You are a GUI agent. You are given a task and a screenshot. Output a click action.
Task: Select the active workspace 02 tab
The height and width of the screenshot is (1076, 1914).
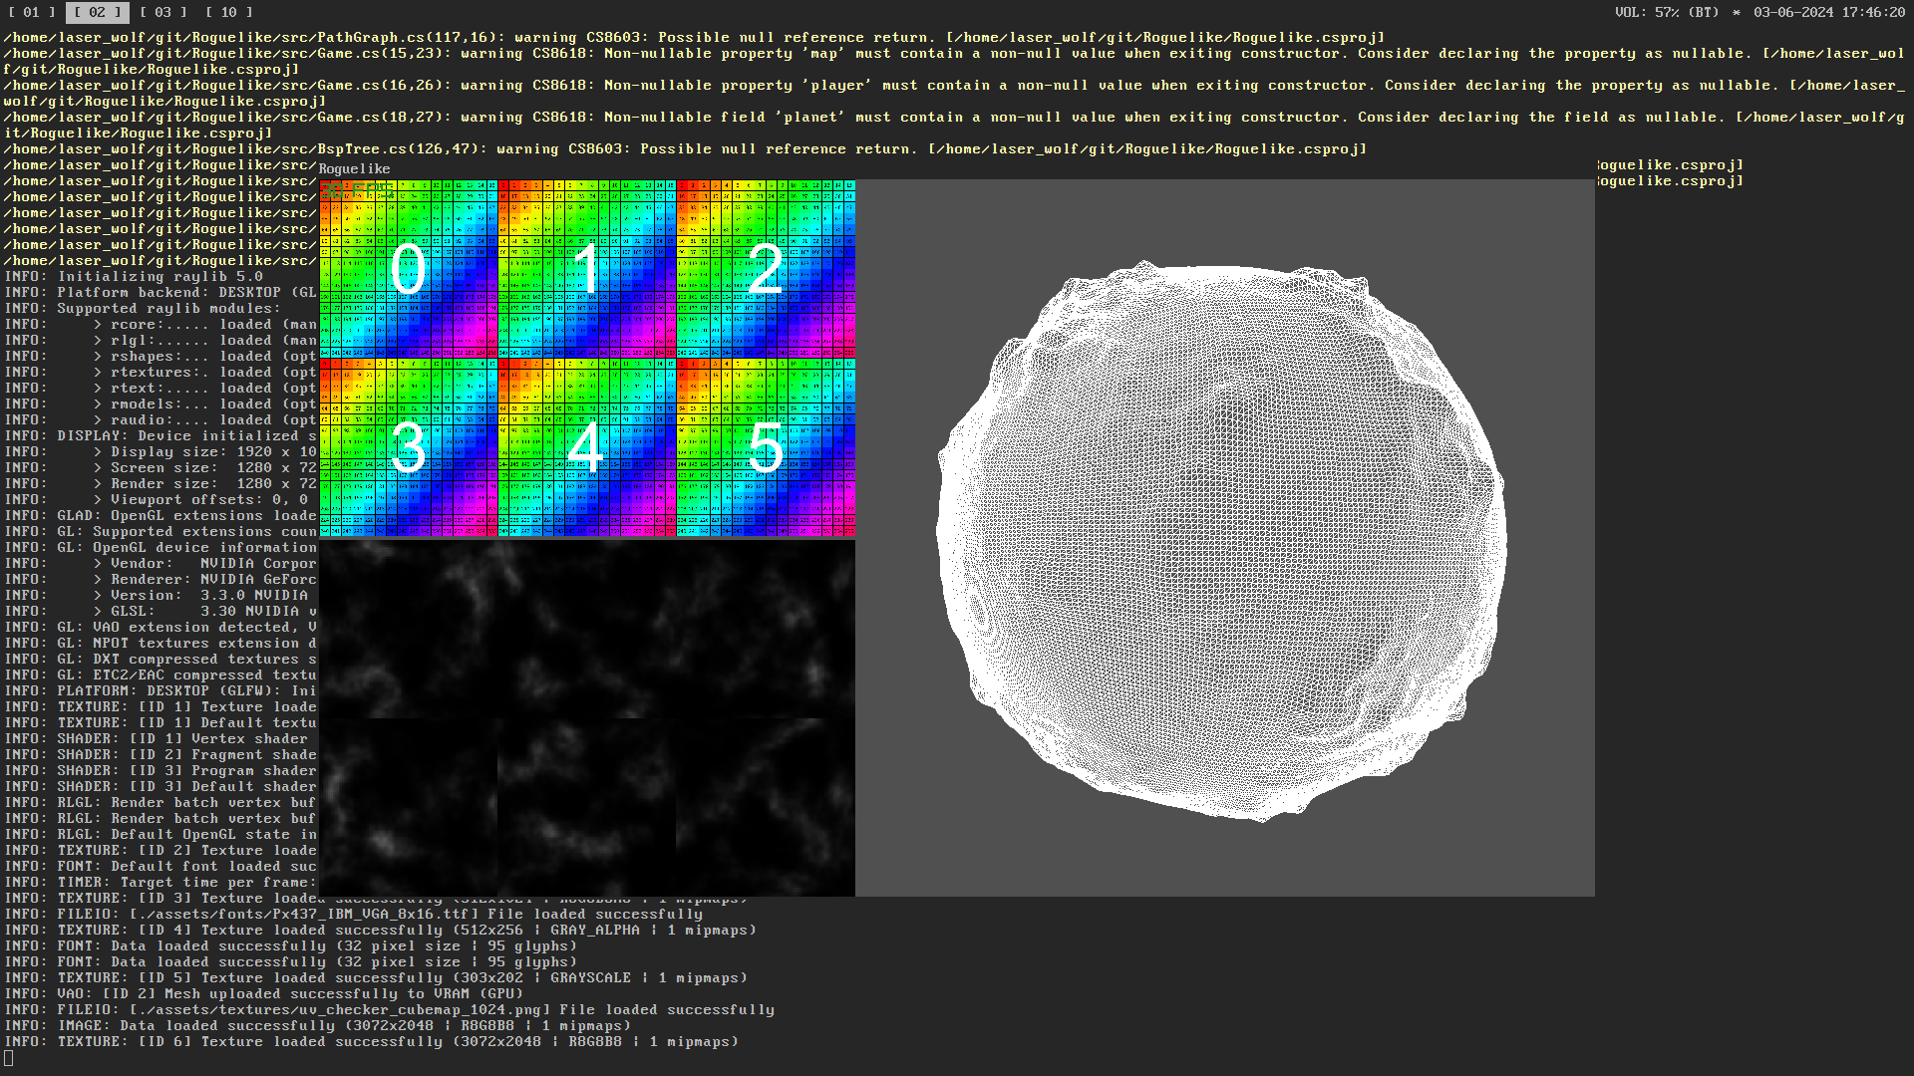(x=97, y=12)
